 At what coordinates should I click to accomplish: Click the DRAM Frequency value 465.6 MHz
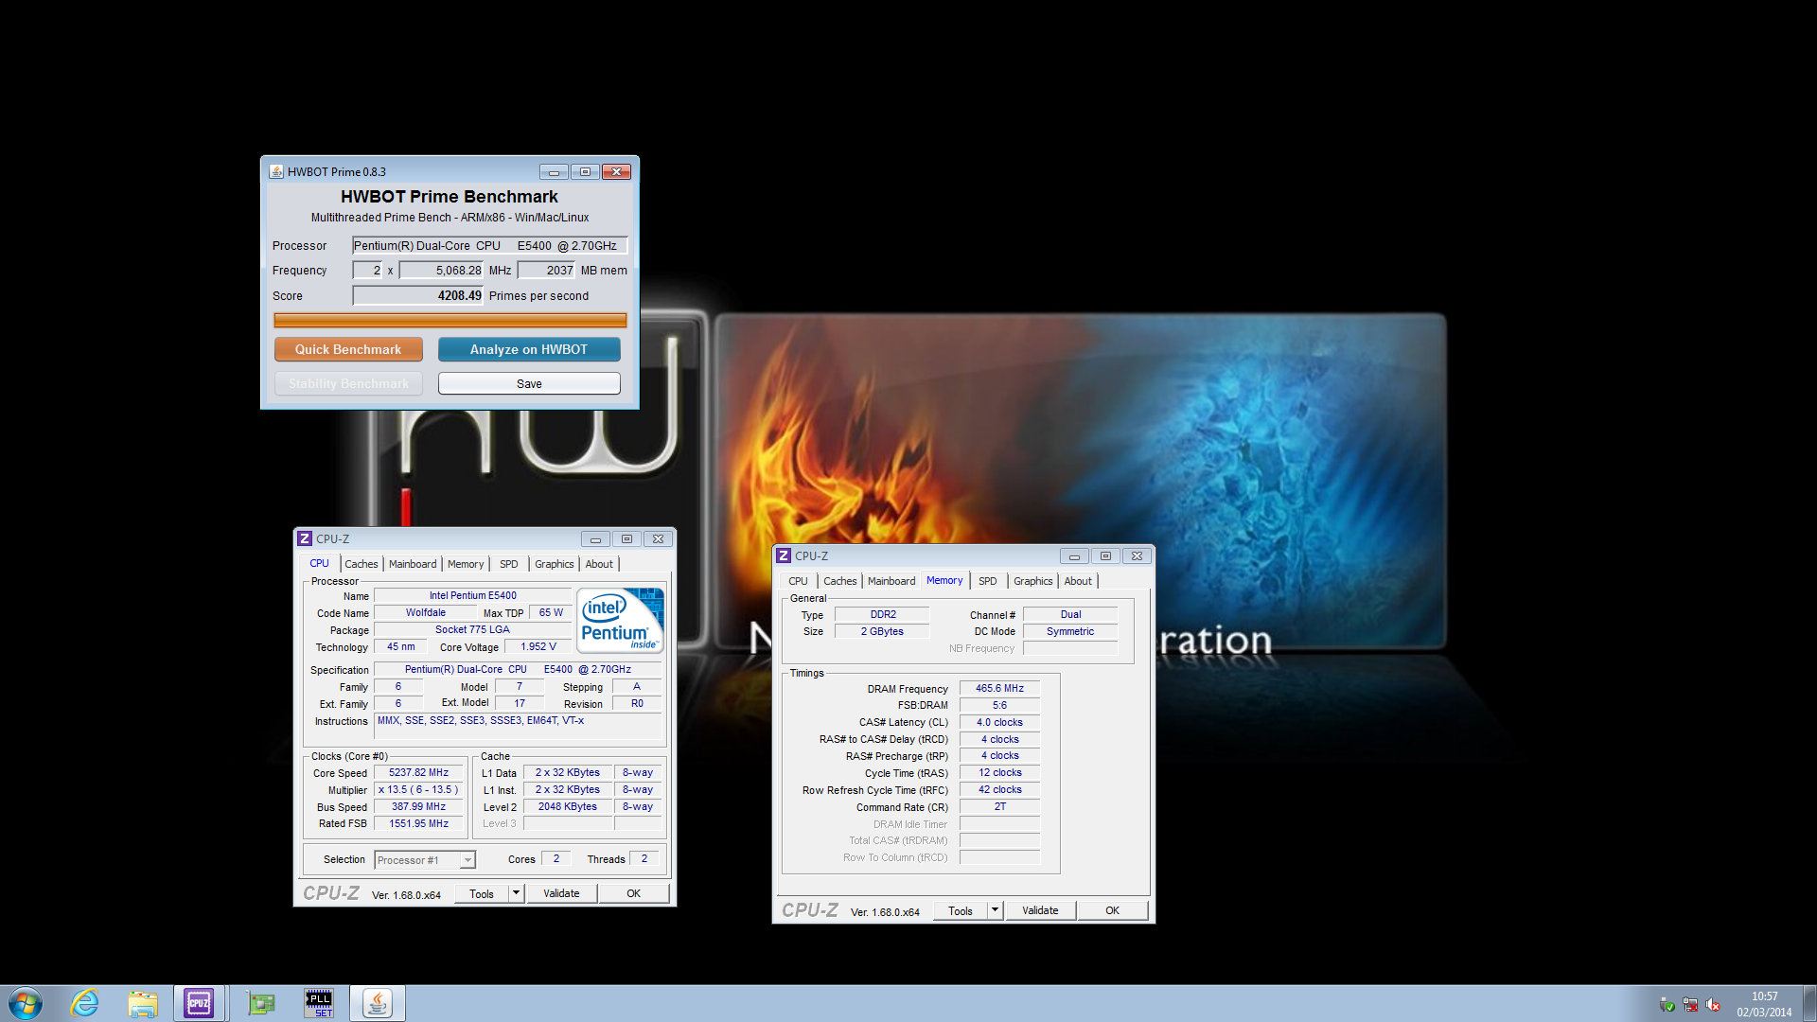(x=999, y=688)
